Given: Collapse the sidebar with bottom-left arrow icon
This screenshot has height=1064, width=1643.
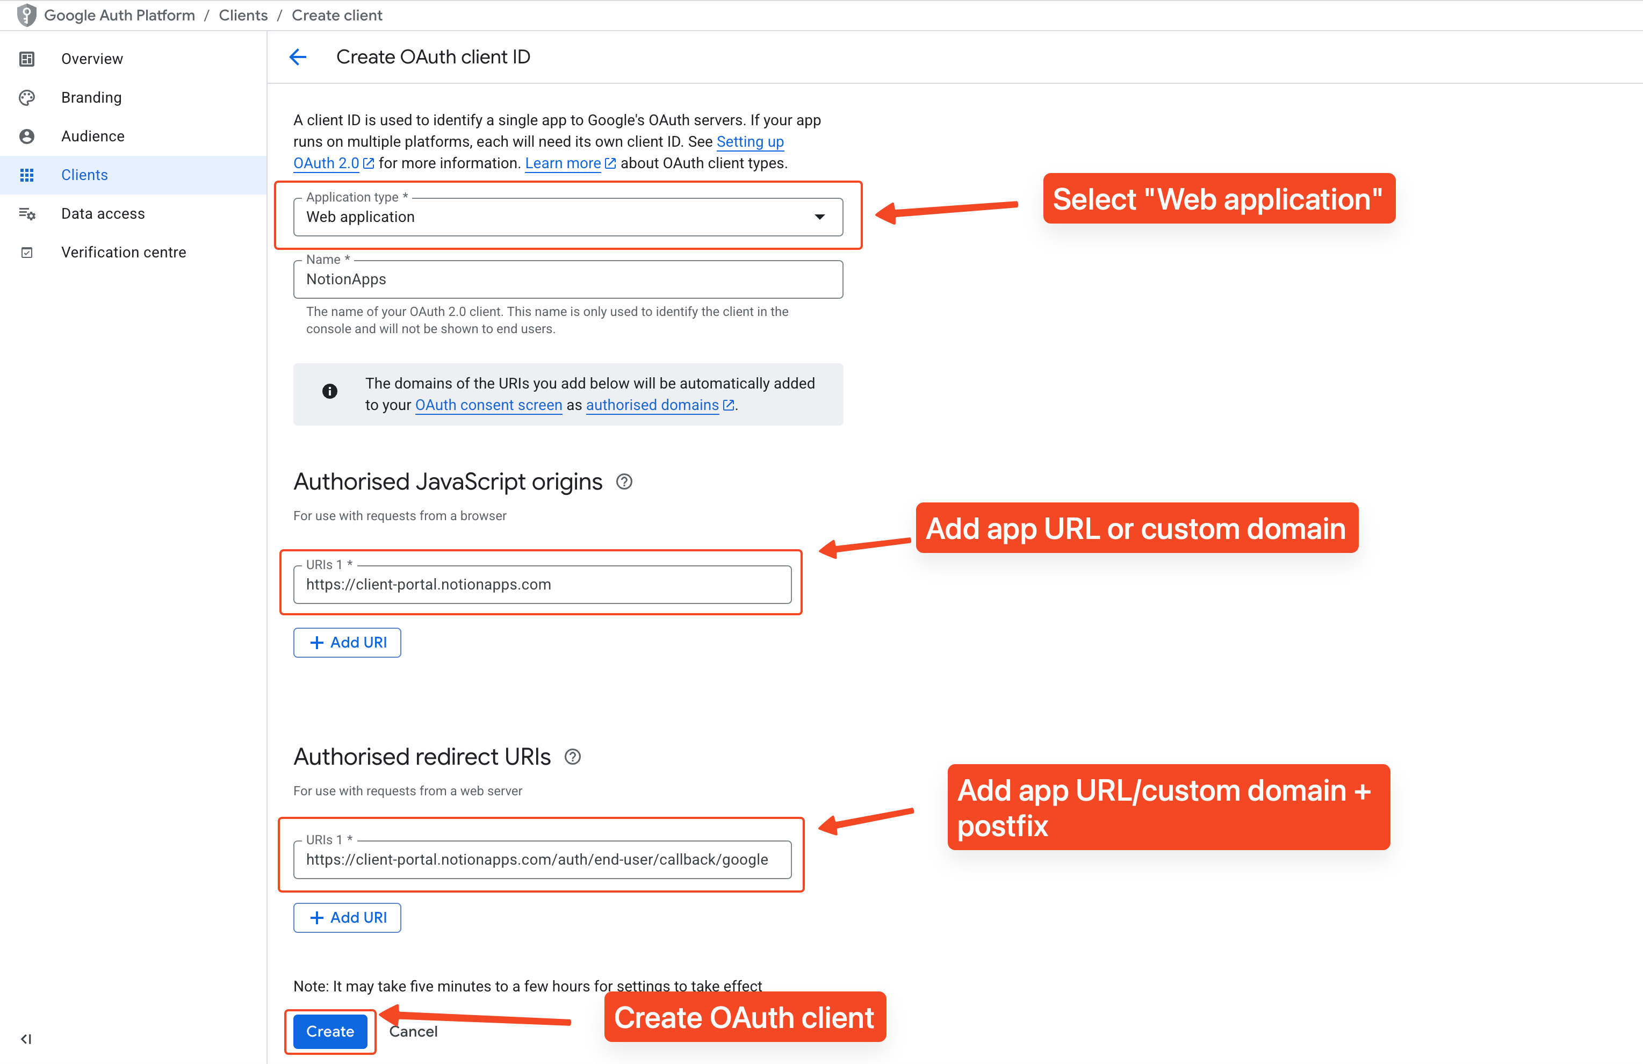Looking at the screenshot, I should (x=26, y=1038).
